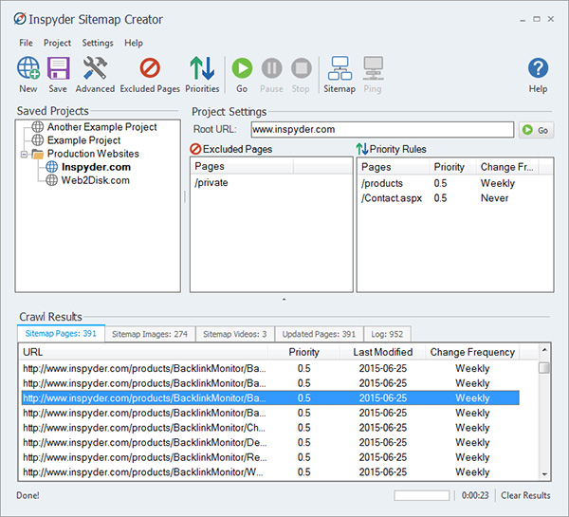Click globe icon beside Example Project
The height and width of the screenshot is (517, 569).
(37, 139)
